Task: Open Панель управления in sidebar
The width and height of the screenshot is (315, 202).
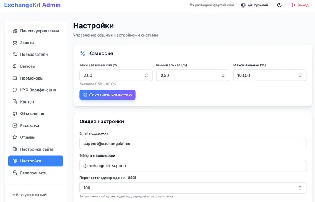Action: [35, 31]
